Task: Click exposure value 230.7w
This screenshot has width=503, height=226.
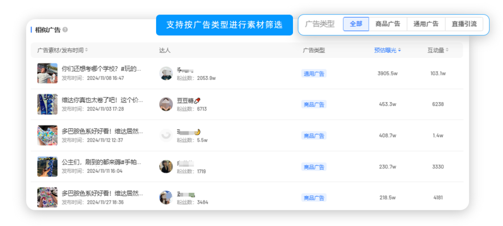Action: click(x=387, y=166)
